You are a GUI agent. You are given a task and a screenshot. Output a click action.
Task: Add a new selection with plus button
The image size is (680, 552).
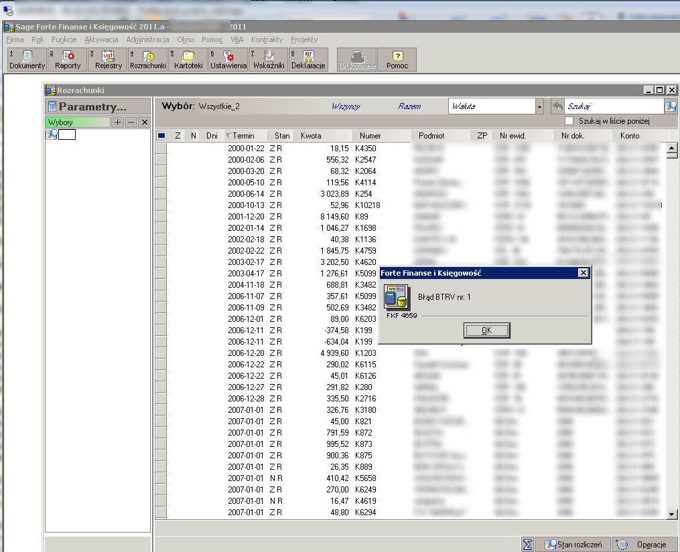point(117,122)
